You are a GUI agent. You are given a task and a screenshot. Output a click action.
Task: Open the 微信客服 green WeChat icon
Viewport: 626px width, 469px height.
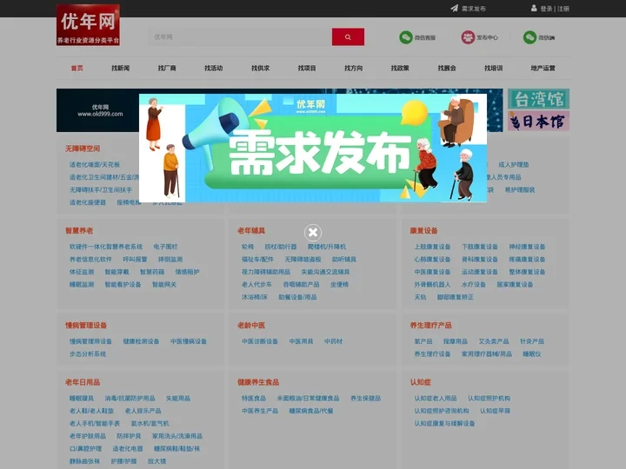pos(406,37)
